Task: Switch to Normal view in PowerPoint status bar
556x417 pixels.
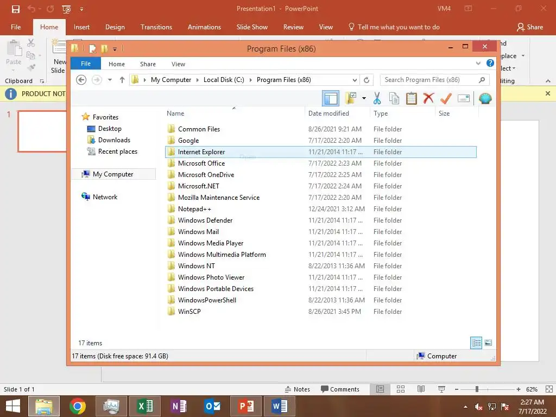Action: (x=380, y=389)
